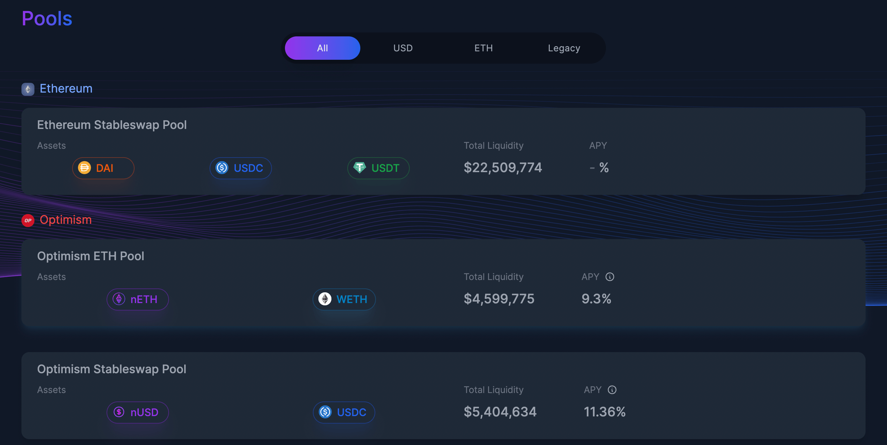The width and height of the screenshot is (887, 445).
Task: Click the USDT Tether icon
Action: tap(359, 168)
